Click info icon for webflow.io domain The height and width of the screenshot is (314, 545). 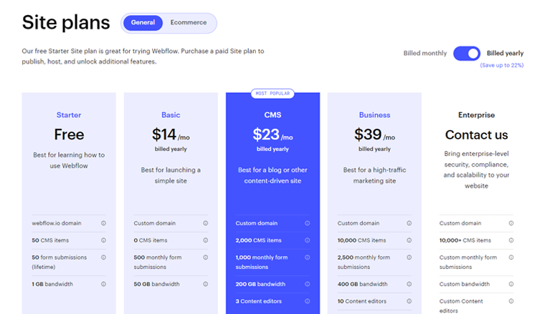(x=103, y=223)
